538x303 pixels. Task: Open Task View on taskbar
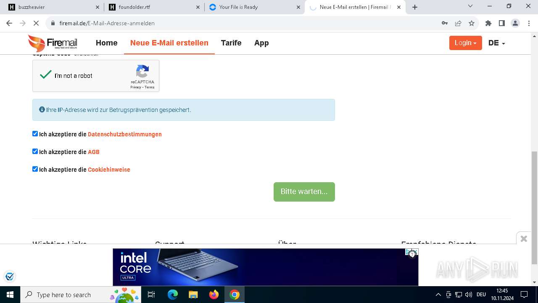pyautogui.click(x=151, y=295)
